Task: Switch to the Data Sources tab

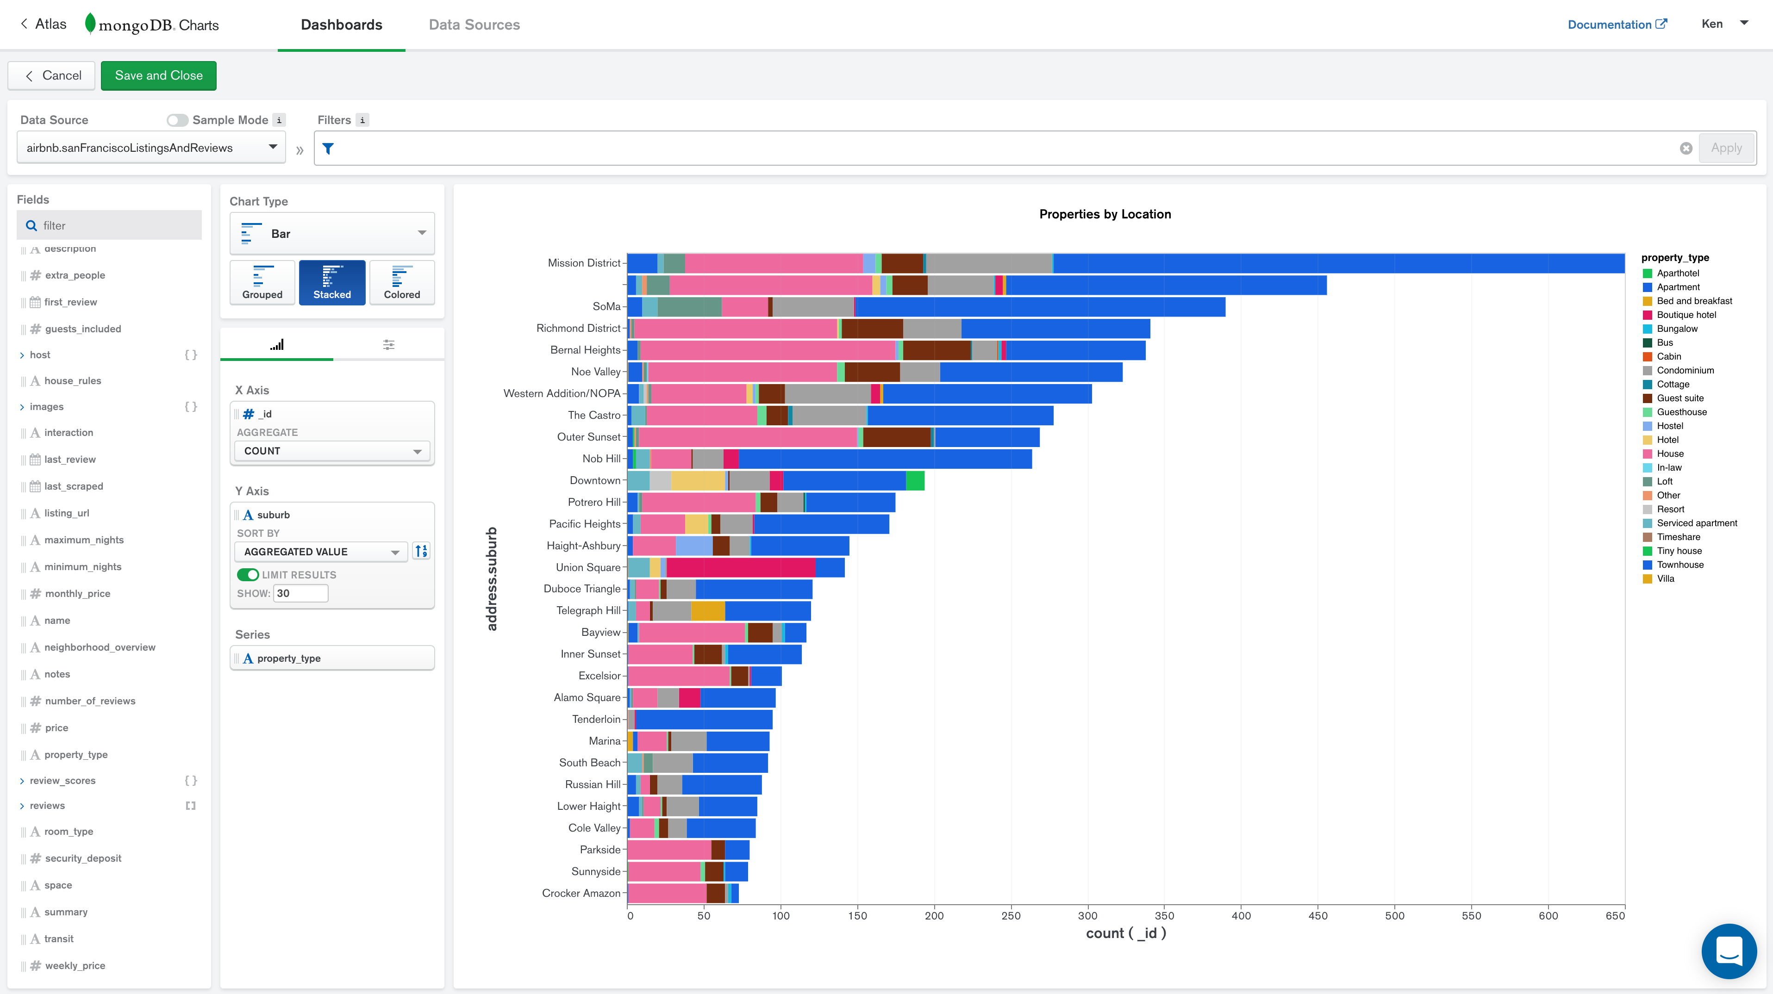Action: coord(474,25)
